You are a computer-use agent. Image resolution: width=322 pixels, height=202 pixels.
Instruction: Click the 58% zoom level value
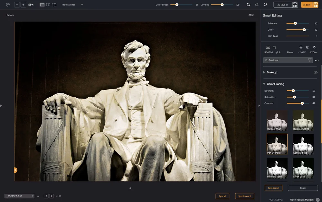(x=31, y=5)
